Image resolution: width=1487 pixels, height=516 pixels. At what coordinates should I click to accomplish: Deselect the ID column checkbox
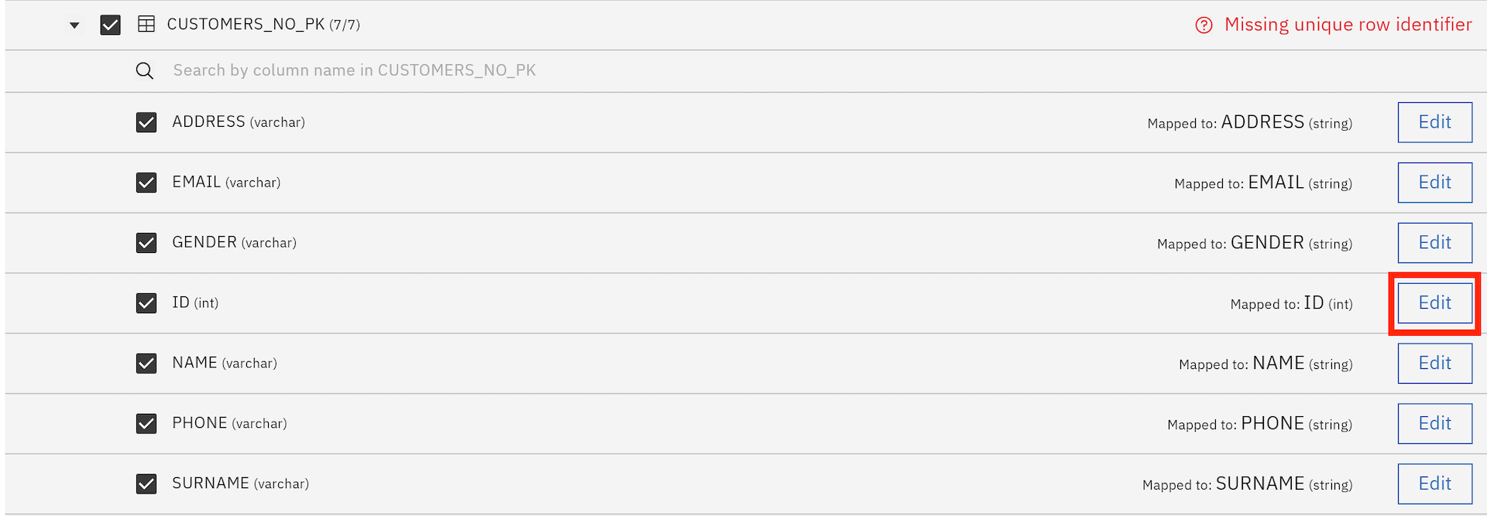146,303
